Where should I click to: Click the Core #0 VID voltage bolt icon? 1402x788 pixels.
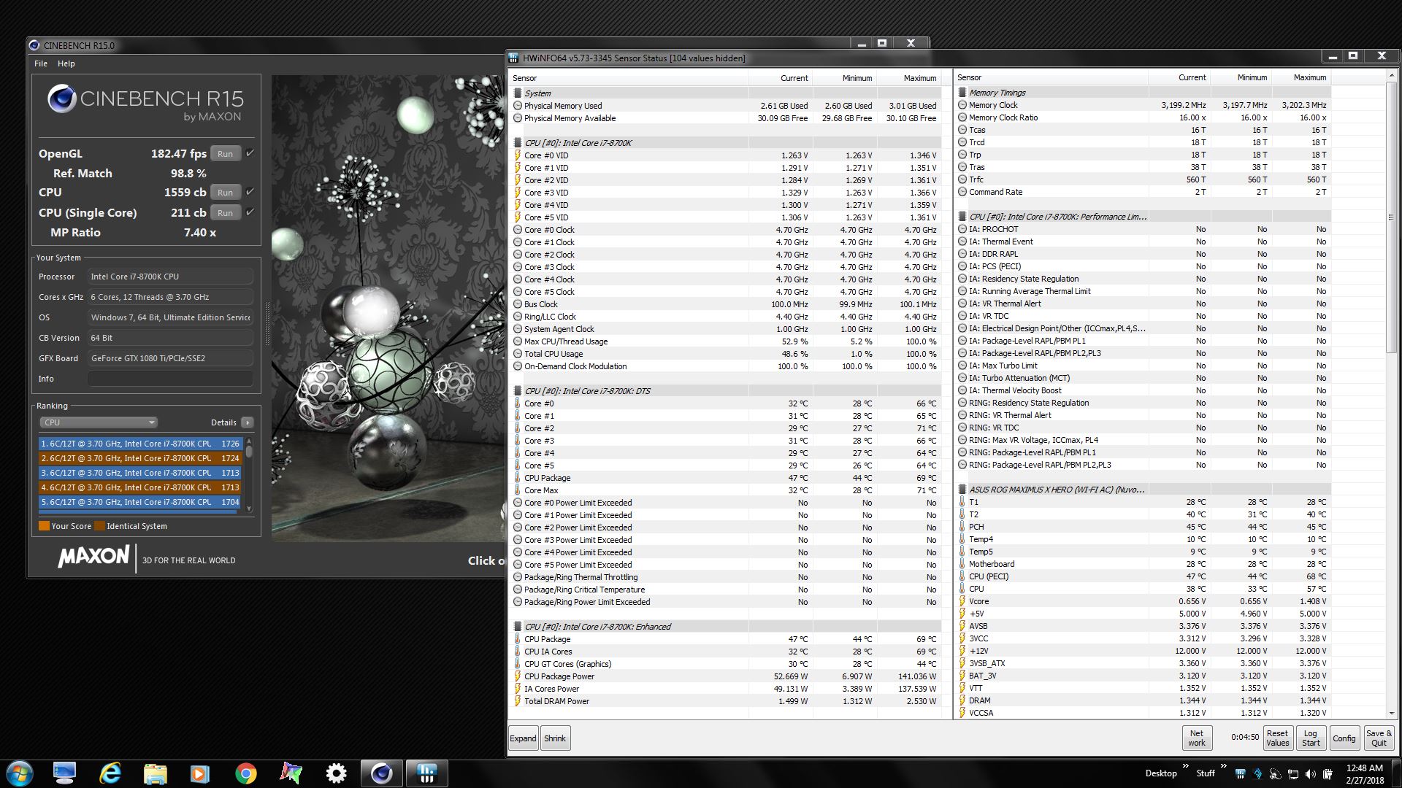coord(517,155)
